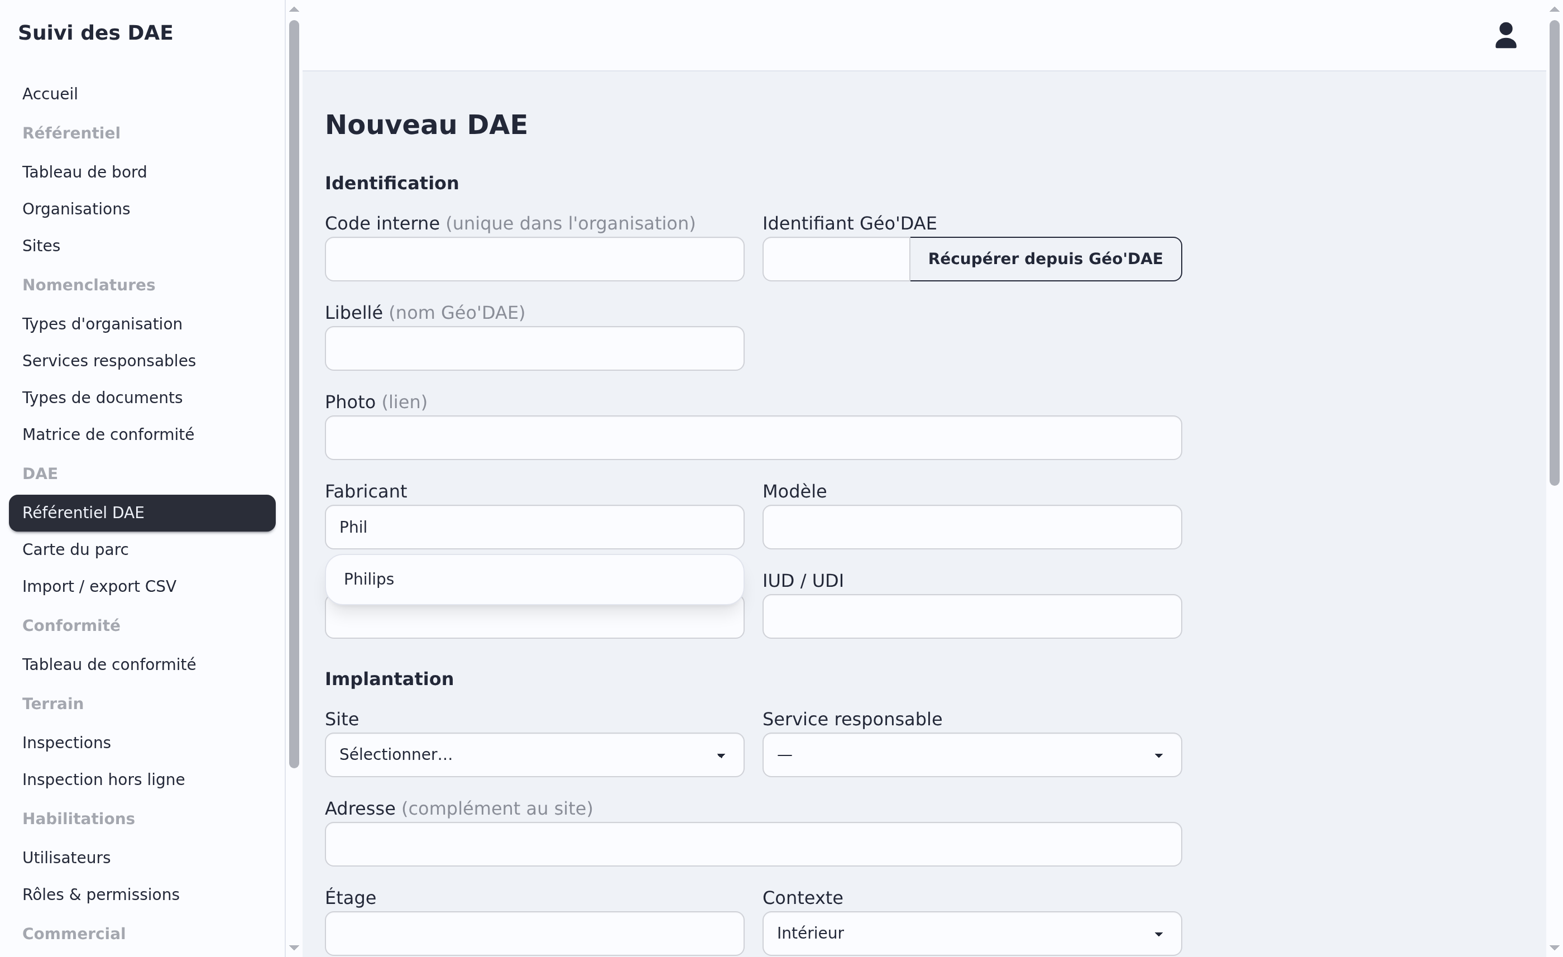Click the page scroll-up arrow at top right
The width and height of the screenshot is (1563, 957).
click(1554, 9)
